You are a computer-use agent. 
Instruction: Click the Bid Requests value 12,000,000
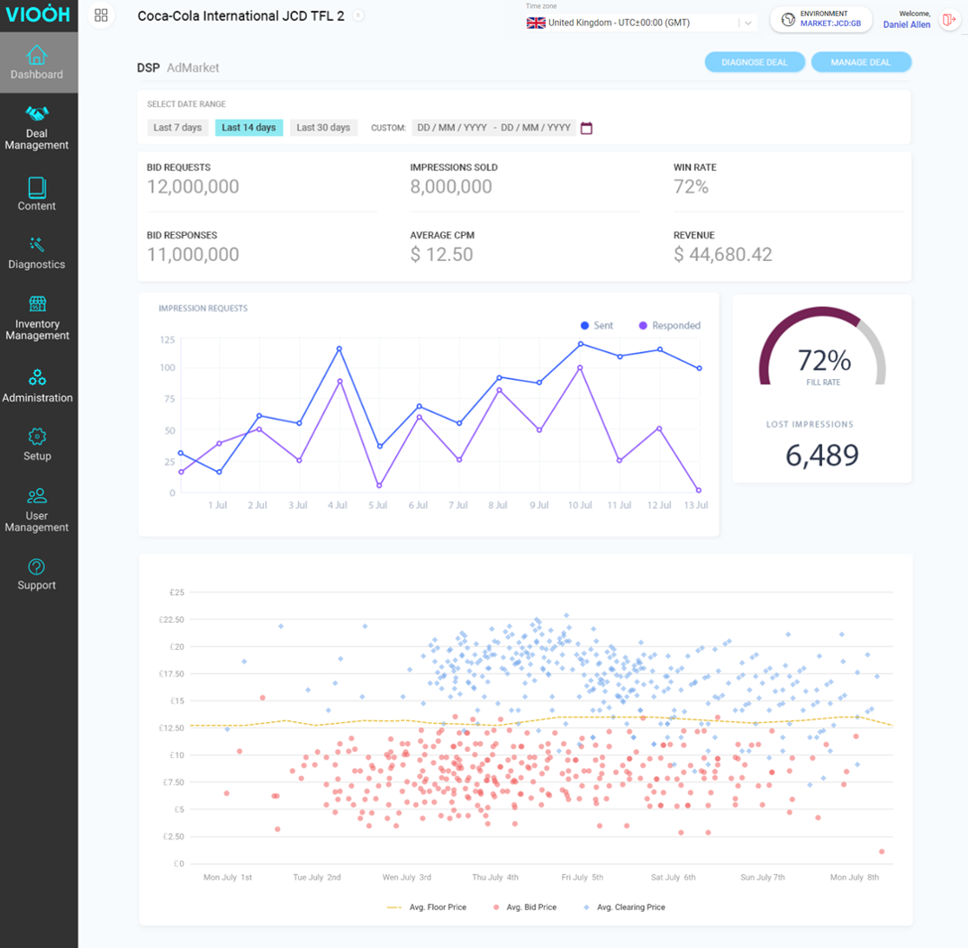193,187
